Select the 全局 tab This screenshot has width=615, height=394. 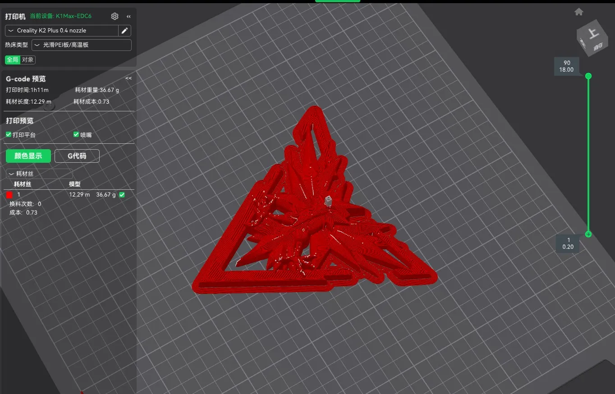click(x=13, y=60)
